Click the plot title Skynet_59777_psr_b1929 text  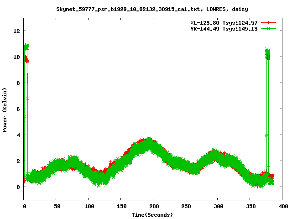152,9
